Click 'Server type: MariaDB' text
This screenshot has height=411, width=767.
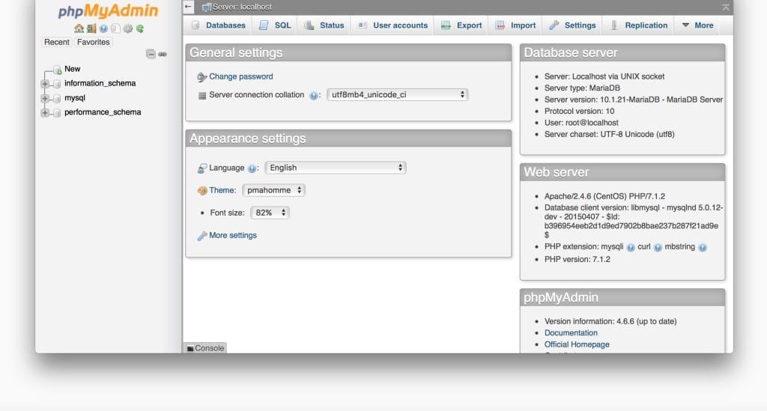tap(582, 88)
